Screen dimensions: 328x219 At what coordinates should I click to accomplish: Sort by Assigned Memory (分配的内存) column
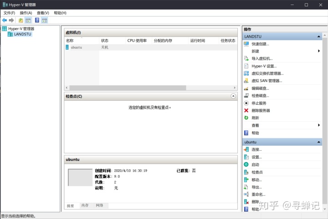(x=170, y=41)
